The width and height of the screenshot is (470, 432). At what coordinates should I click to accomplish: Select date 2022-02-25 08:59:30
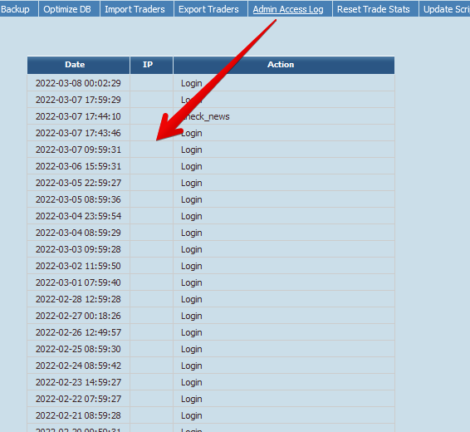tap(78, 349)
